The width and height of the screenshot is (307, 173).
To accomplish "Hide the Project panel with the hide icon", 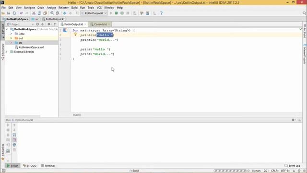I will (x=55, y=24).
